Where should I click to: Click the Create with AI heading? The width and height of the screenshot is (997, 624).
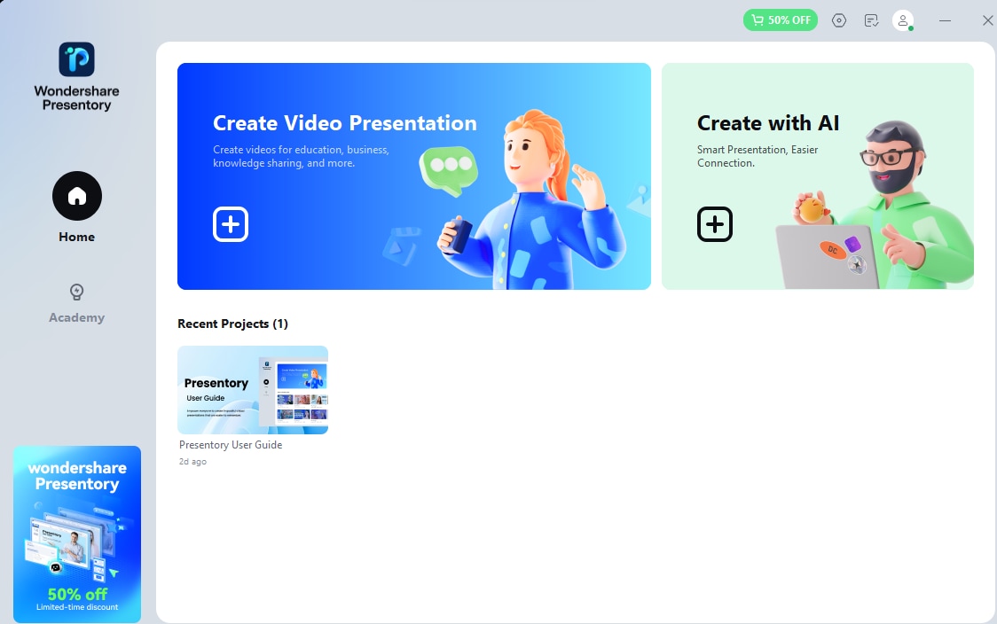(x=768, y=122)
